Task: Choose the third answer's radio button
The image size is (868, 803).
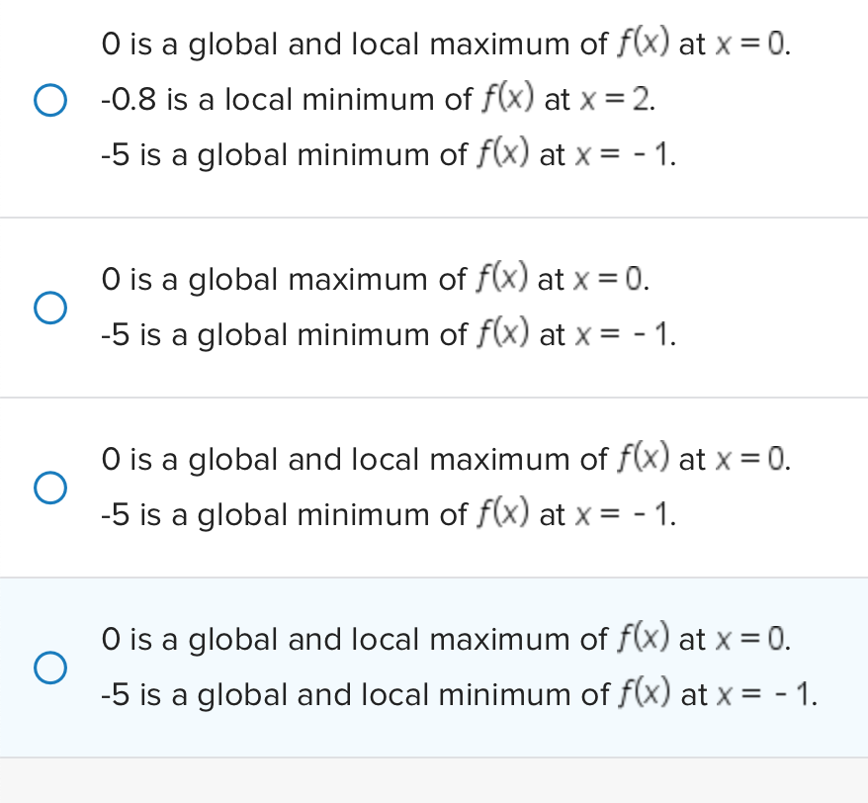Action: (49, 487)
